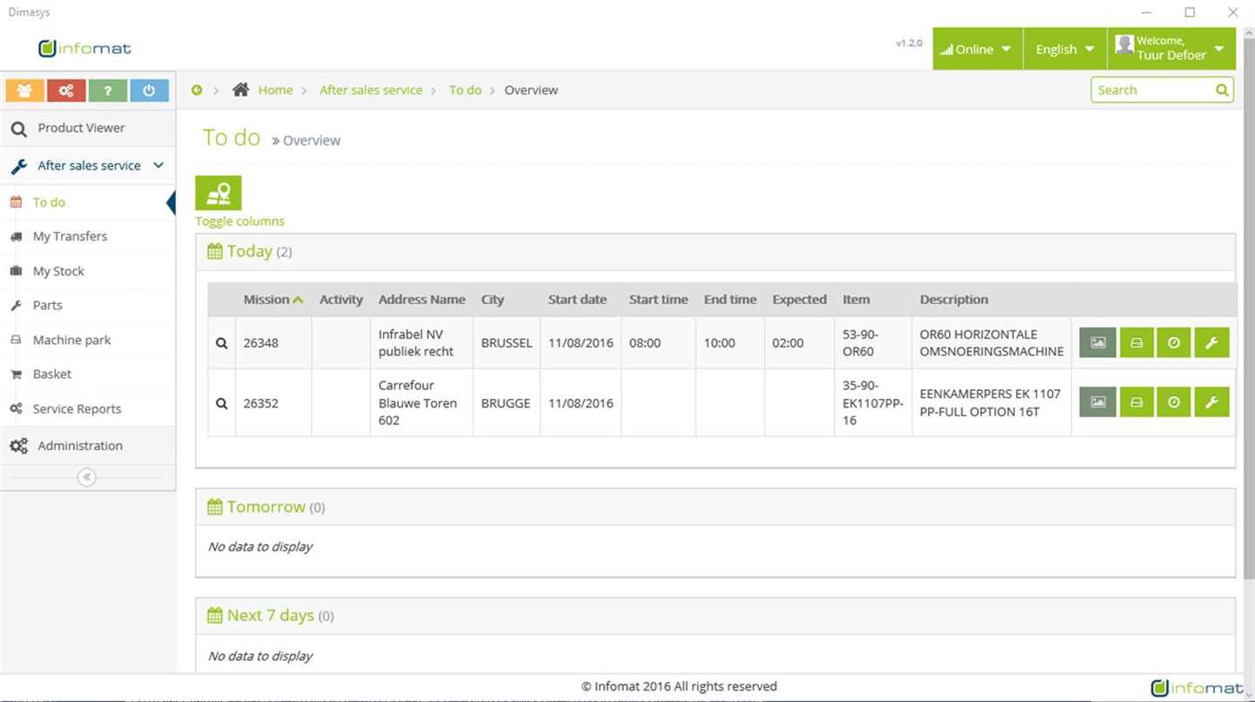Click the red gears settings button

[66, 90]
